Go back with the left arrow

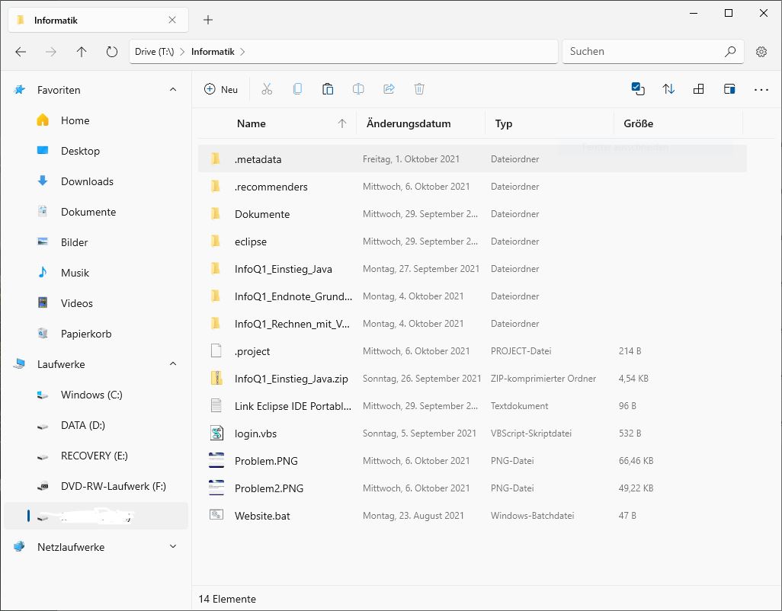pyautogui.click(x=21, y=52)
